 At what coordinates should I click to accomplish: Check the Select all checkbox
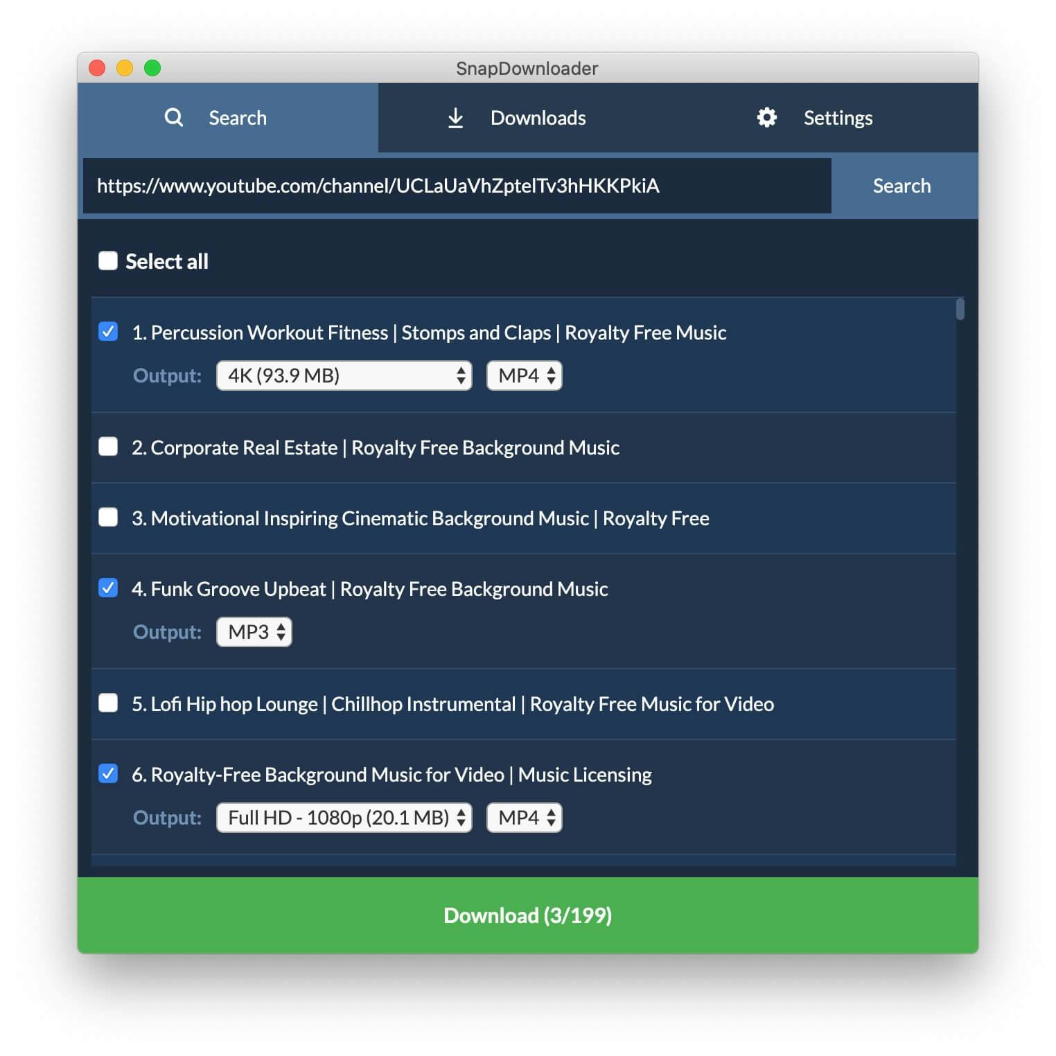coord(108,261)
